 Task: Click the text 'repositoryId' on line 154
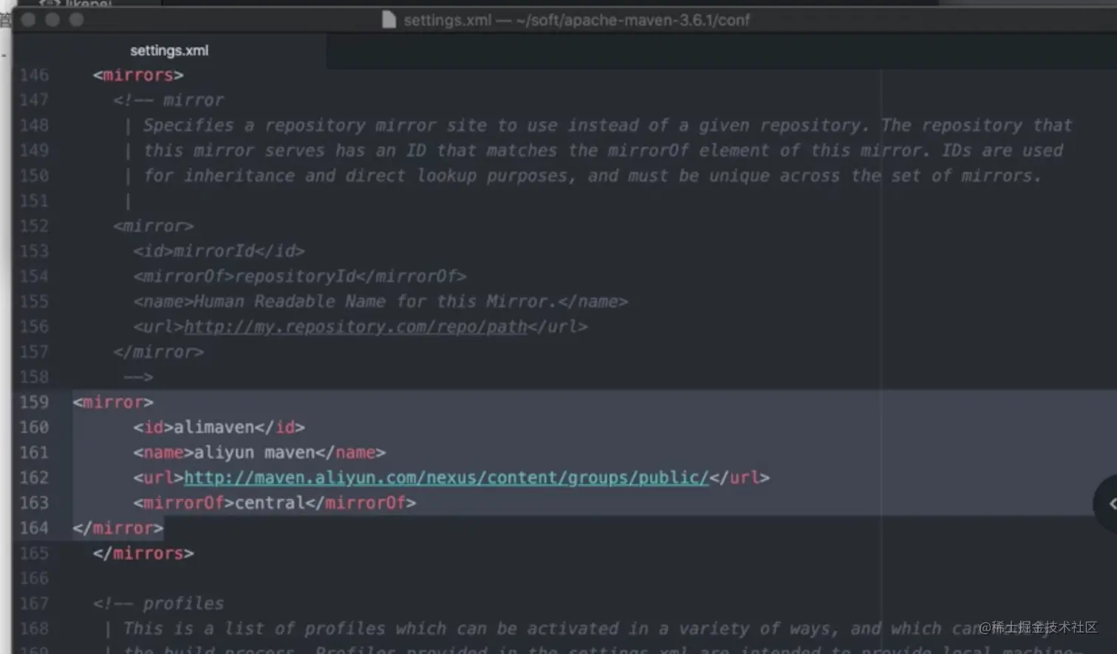(295, 276)
